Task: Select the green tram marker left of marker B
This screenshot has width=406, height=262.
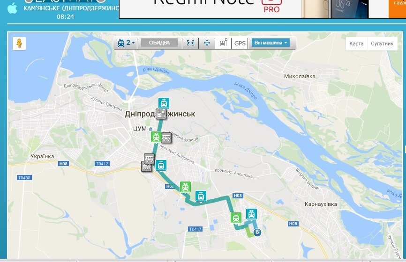Action: [x=236, y=218]
